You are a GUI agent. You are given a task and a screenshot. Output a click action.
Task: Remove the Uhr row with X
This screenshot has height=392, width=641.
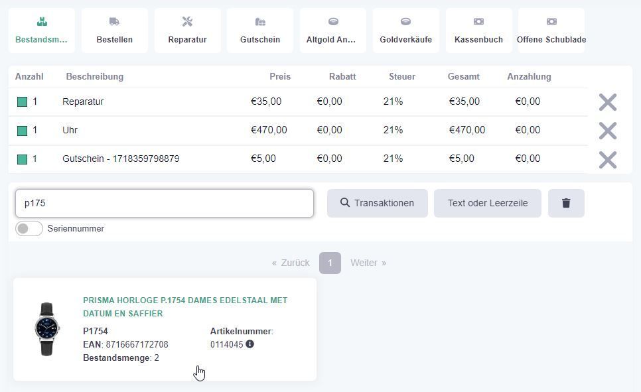608,131
